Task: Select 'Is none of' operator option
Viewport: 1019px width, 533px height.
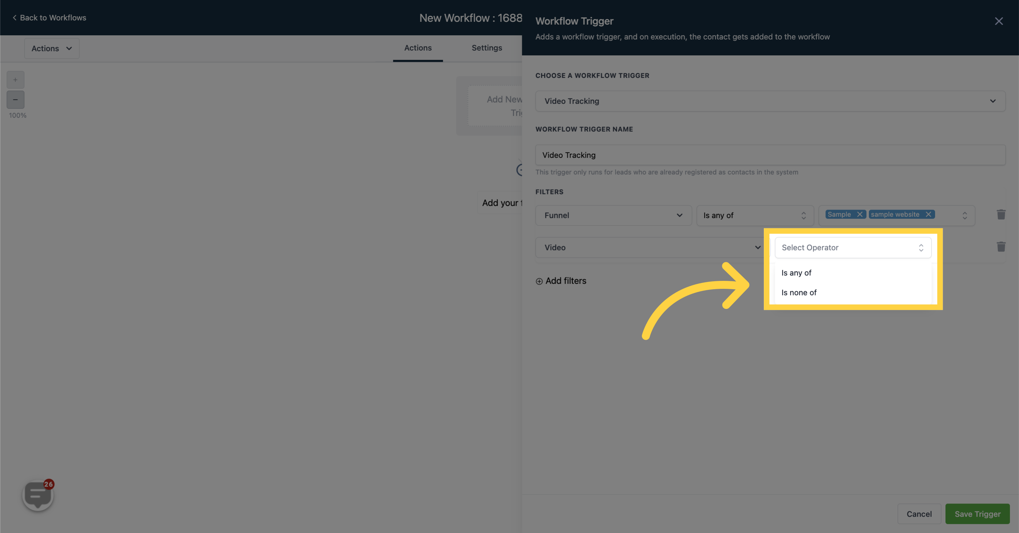Action: point(798,292)
